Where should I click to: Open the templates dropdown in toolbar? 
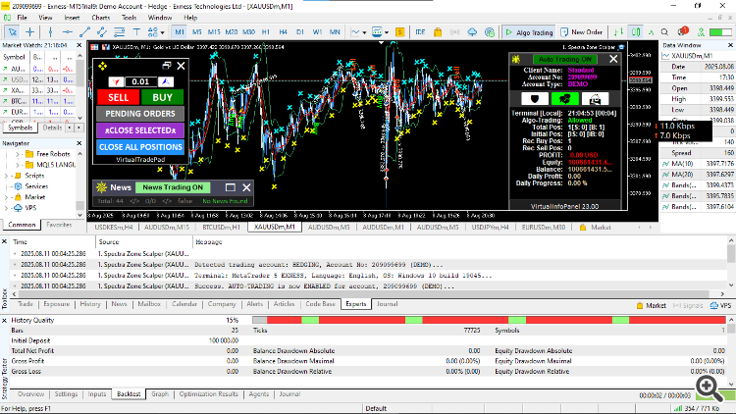coord(380,32)
